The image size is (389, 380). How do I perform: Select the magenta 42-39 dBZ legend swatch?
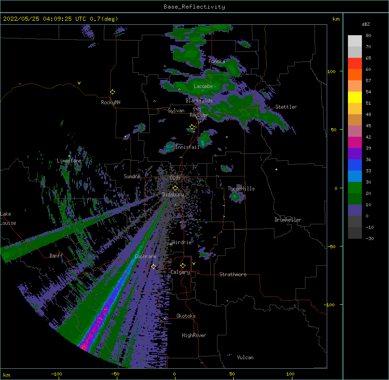(355, 142)
